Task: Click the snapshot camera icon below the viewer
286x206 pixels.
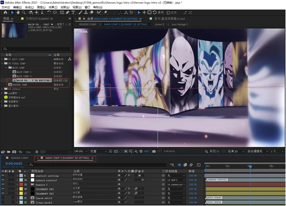Action: (x=154, y=151)
